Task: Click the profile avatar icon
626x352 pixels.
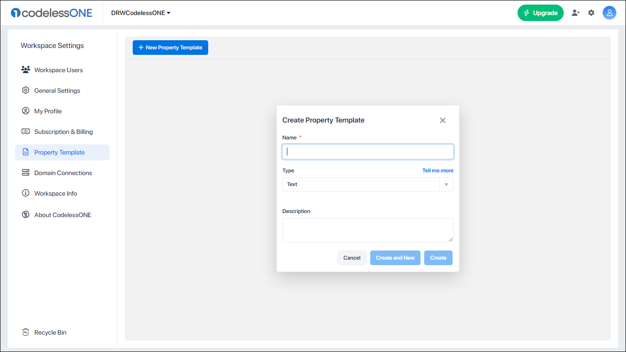Action: (610, 13)
